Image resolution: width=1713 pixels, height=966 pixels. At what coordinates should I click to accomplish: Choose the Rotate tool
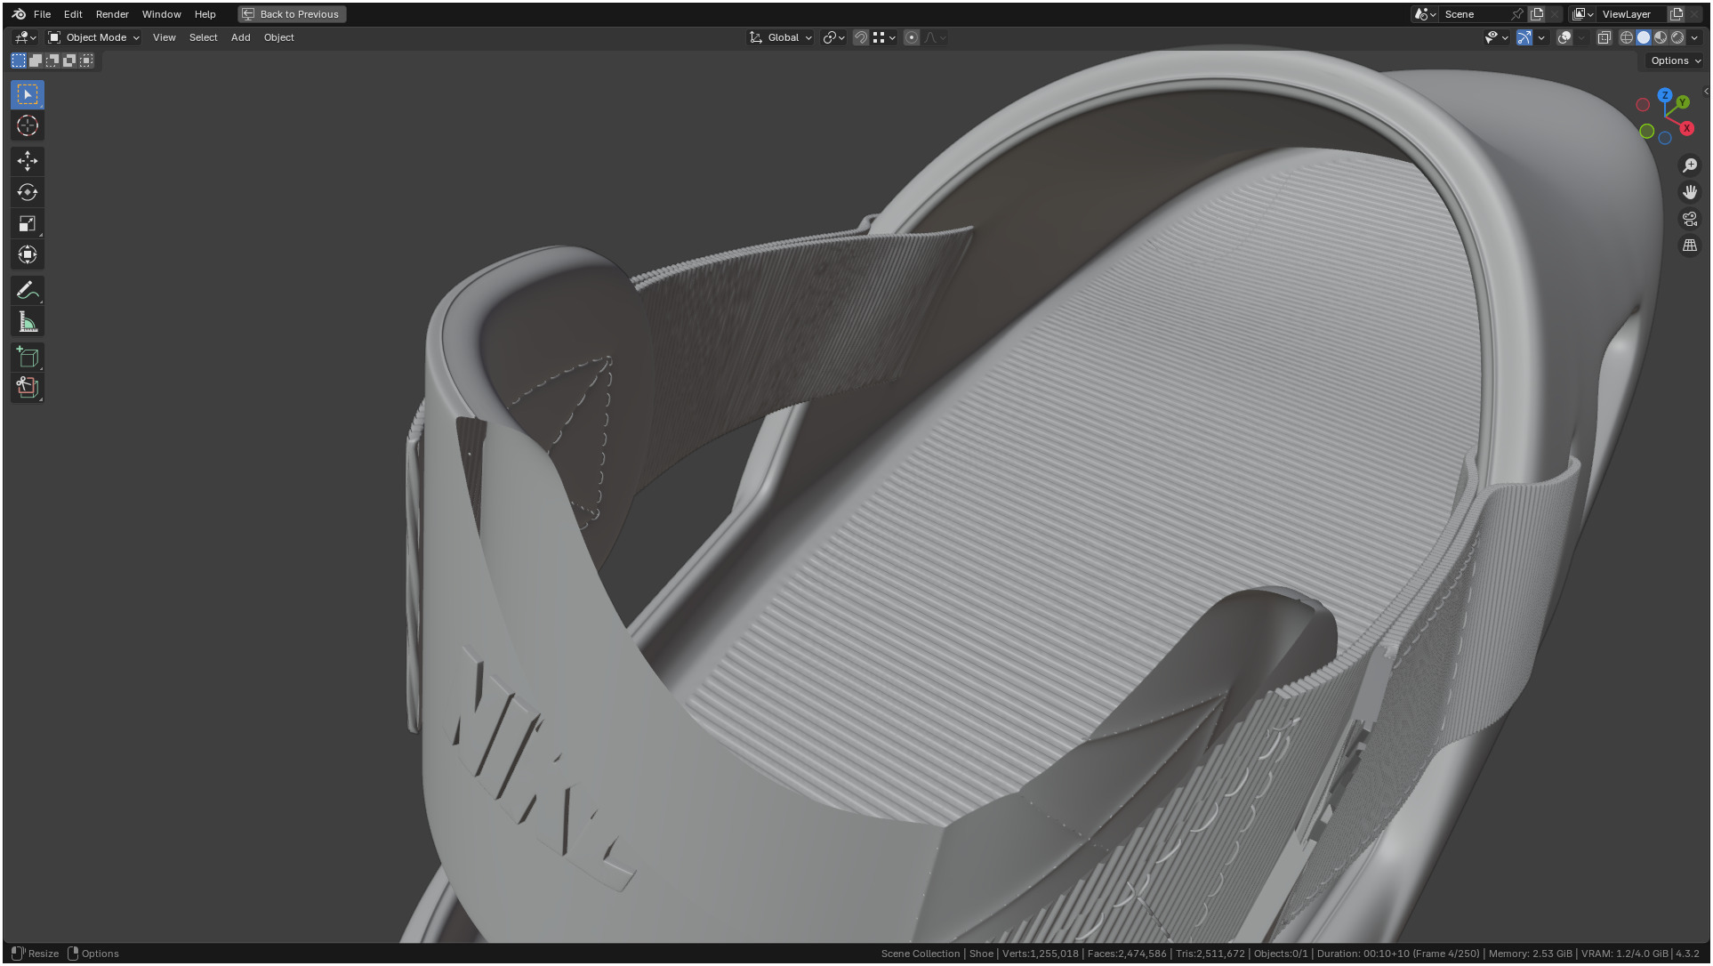pos(28,192)
